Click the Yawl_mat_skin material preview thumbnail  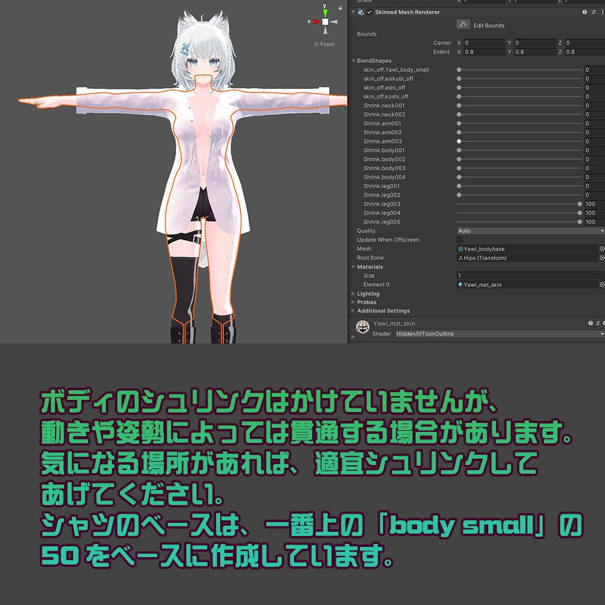click(x=362, y=327)
